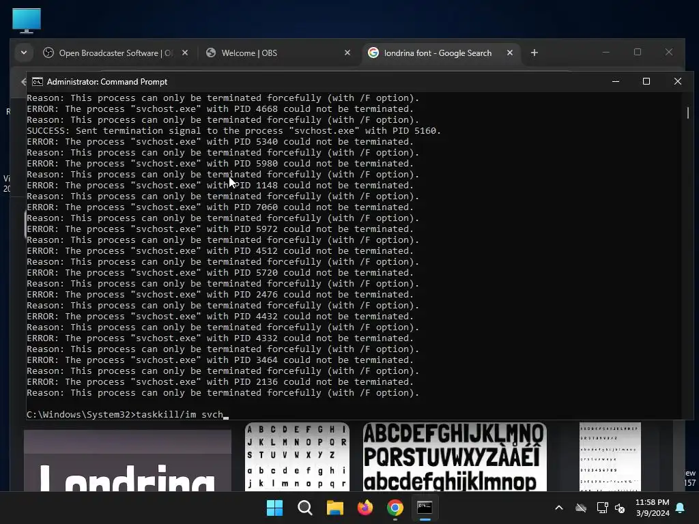Open the Londrina large font preview image

pos(128,461)
